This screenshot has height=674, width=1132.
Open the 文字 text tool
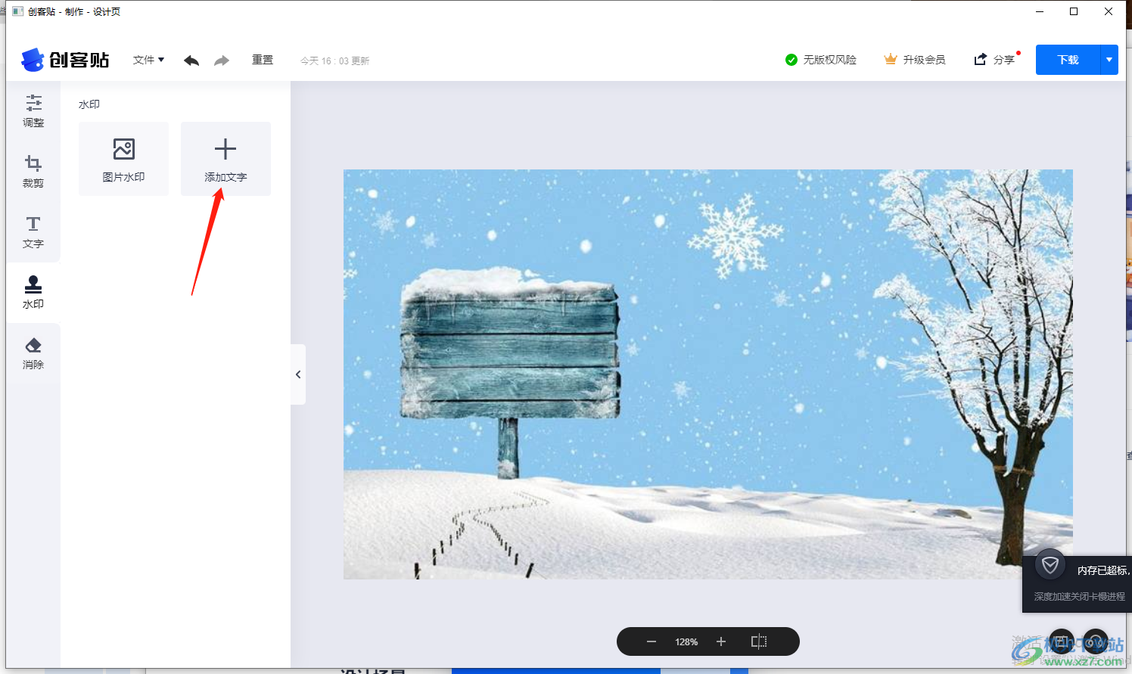[x=33, y=232]
